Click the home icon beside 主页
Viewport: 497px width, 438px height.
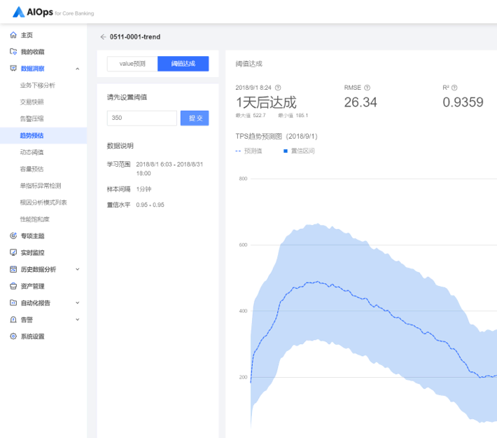(13, 35)
